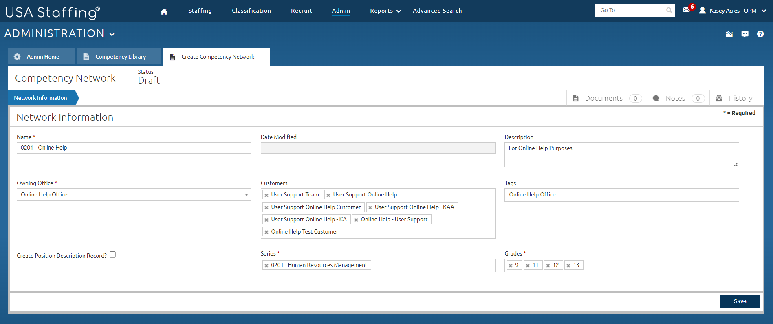This screenshot has width=773, height=324.
Task: Expand the Administration heading menu
Action: (x=112, y=35)
